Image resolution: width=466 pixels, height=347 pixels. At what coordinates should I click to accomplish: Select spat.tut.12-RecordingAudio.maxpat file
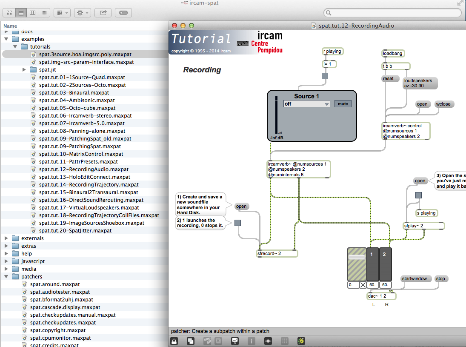pyautogui.click(x=84, y=169)
